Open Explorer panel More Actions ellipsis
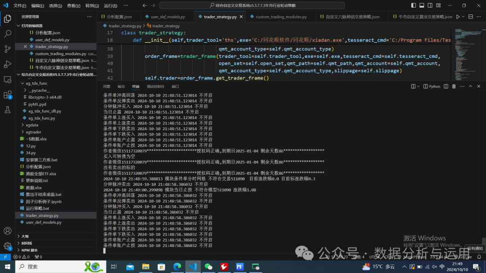This screenshot has width=486, height=273. 89,17
